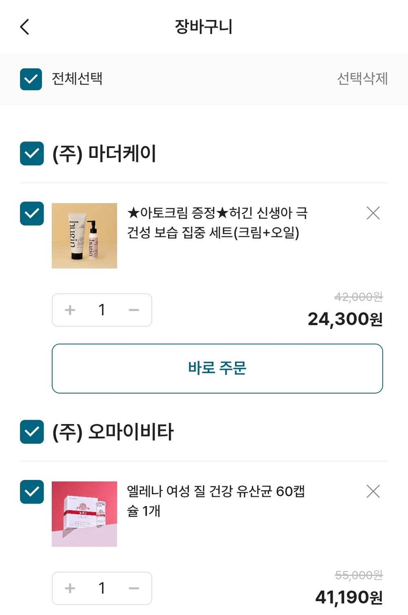Remove the 엘레나 유산균 item with its X icon
Screen dimensions: 408x615
(x=373, y=492)
